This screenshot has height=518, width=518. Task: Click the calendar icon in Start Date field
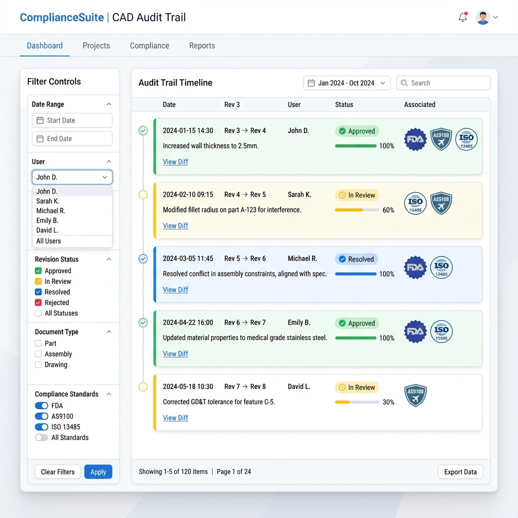[40, 120]
